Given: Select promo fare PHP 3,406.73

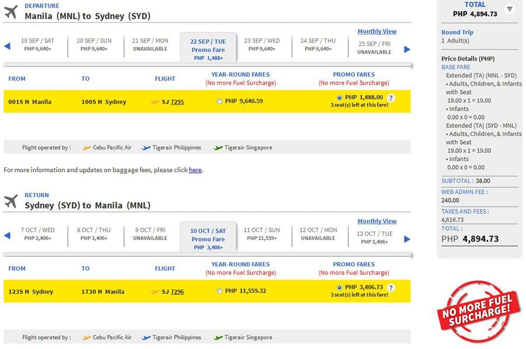Looking at the screenshot, I should coord(340,288).
